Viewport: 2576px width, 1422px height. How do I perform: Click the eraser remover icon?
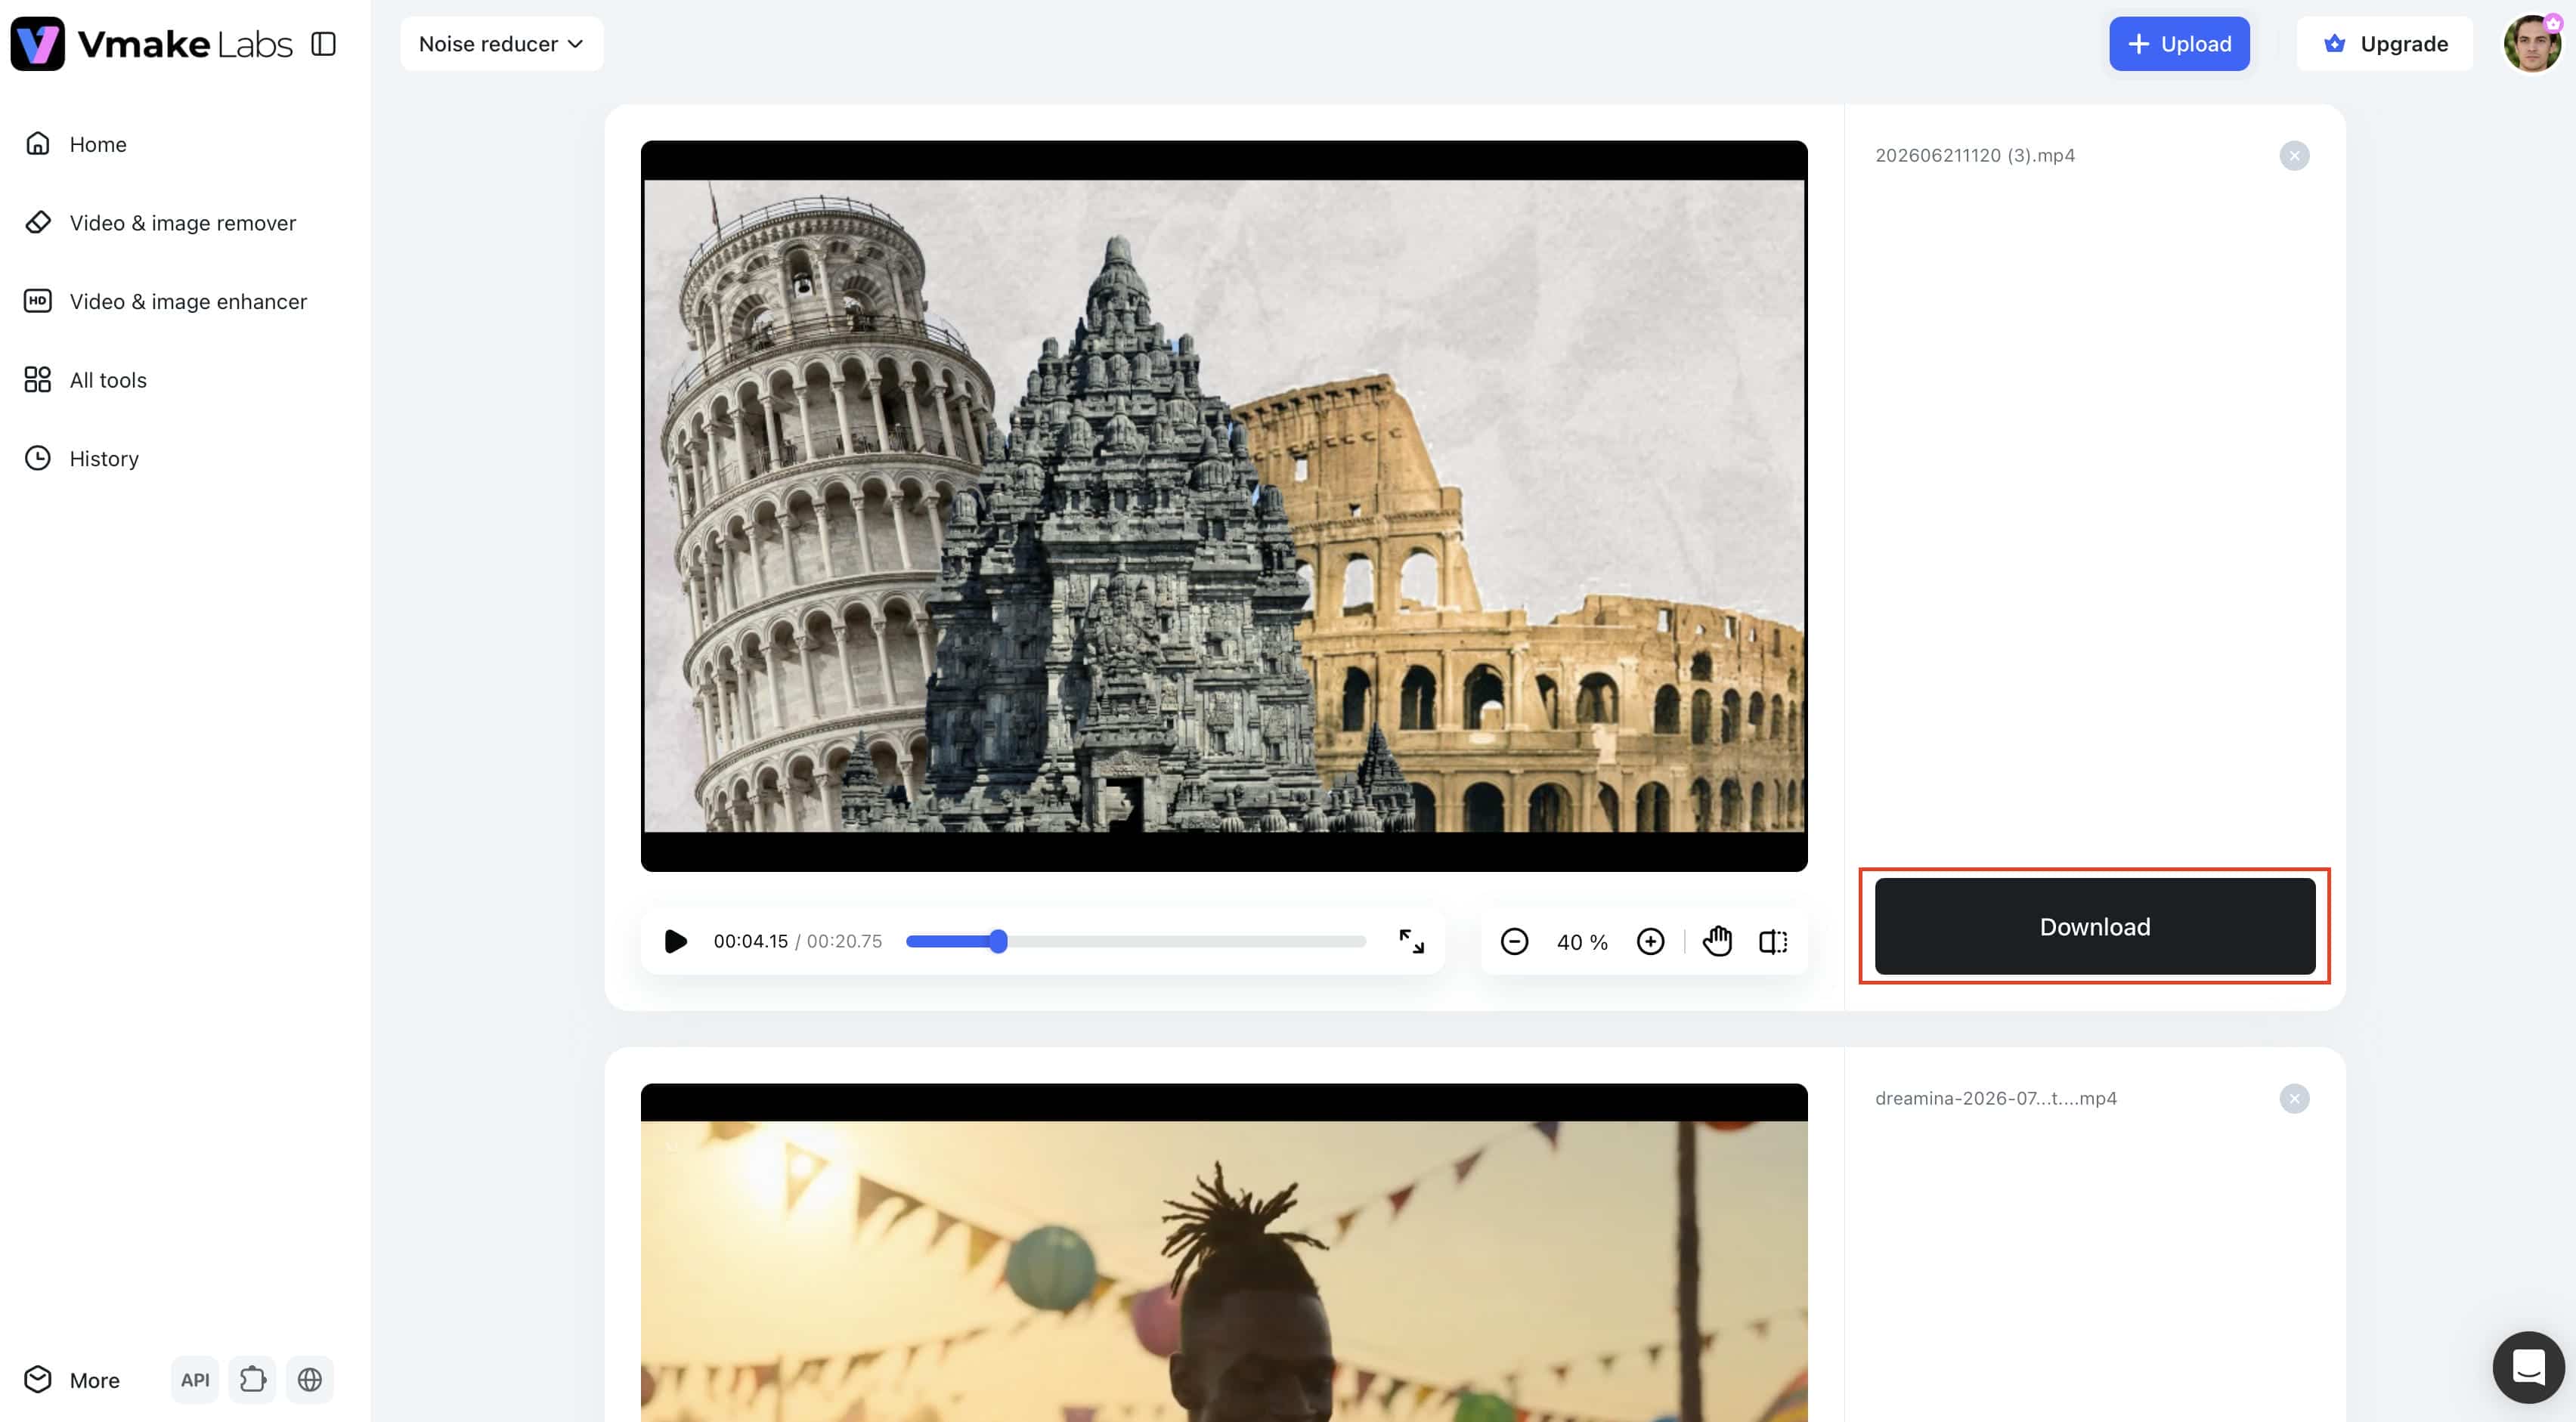pyautogui.click(x=38, y=222)
